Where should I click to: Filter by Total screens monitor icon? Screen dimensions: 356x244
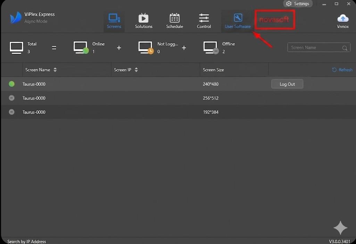click(x=16, y=48)
